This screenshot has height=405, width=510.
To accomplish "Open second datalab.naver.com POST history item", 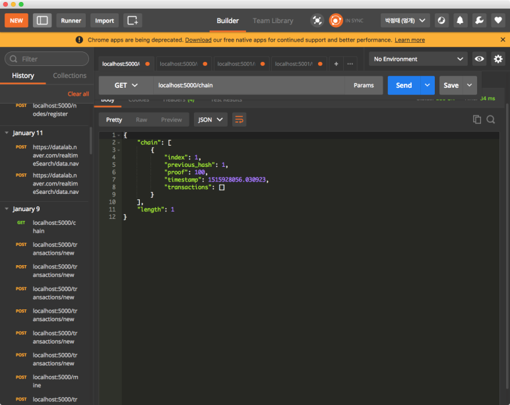I will pos(46,183).
